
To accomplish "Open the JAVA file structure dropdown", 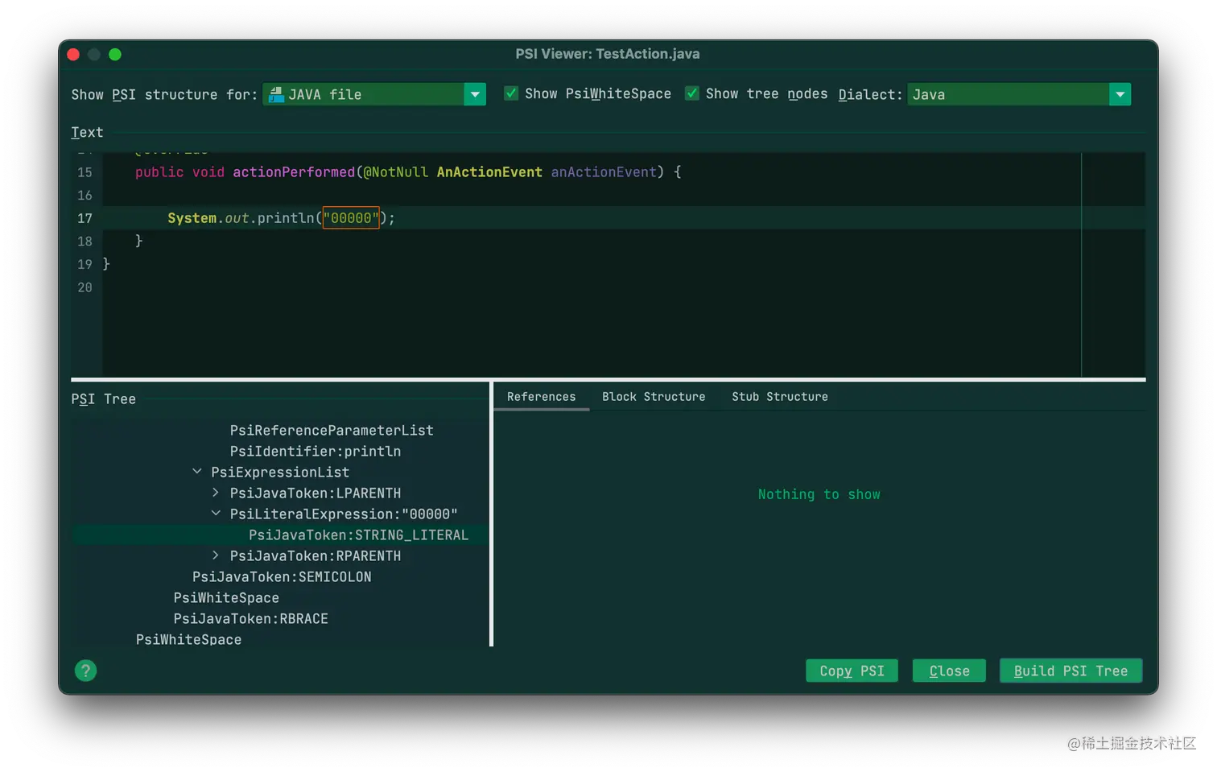I will point(475,94).
